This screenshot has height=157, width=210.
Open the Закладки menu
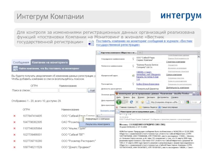click(x=151, y=97)
